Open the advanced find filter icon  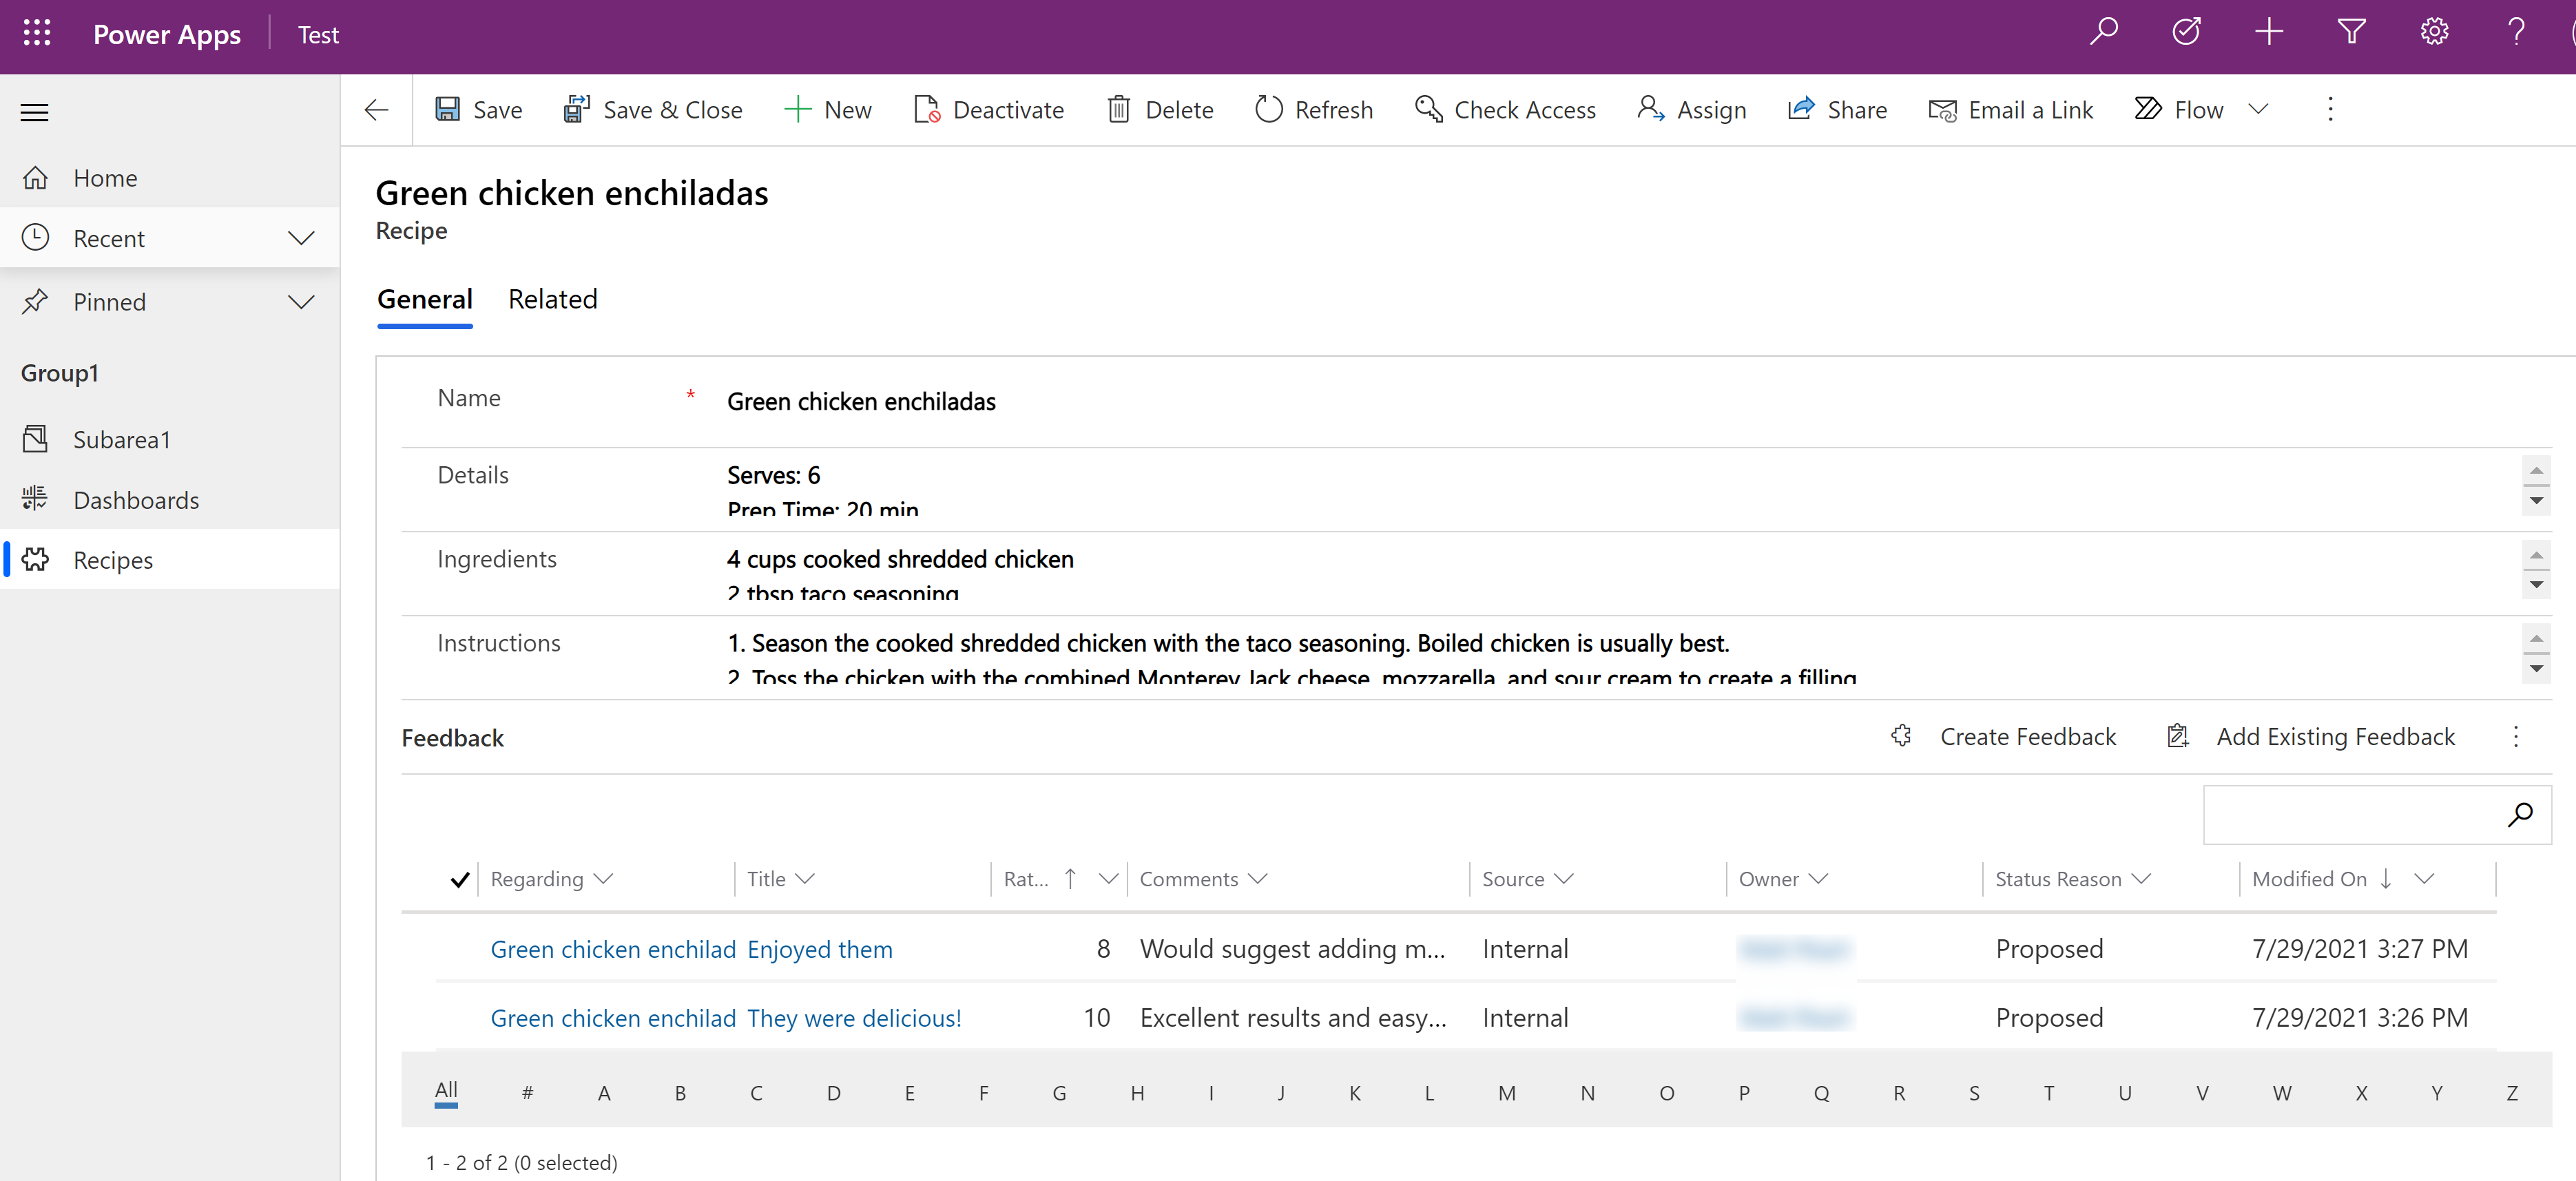[x=2352, y=32]
